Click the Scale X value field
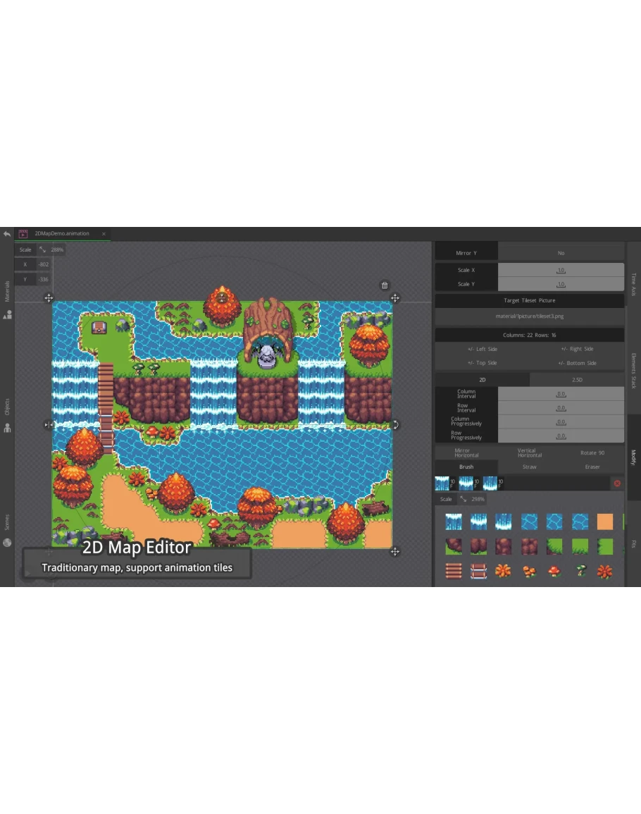The height and width of the screenshot is (814, 641). tap(561, 271)
